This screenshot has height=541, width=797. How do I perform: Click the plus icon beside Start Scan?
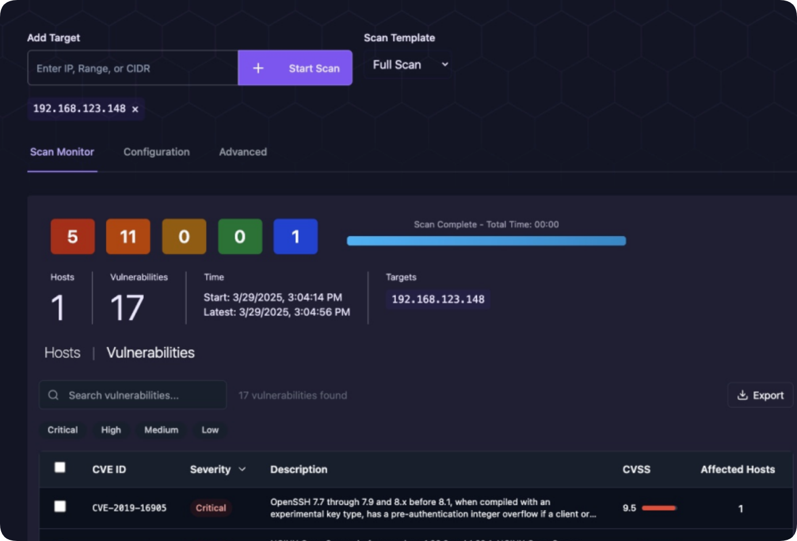tap(258, 68)
